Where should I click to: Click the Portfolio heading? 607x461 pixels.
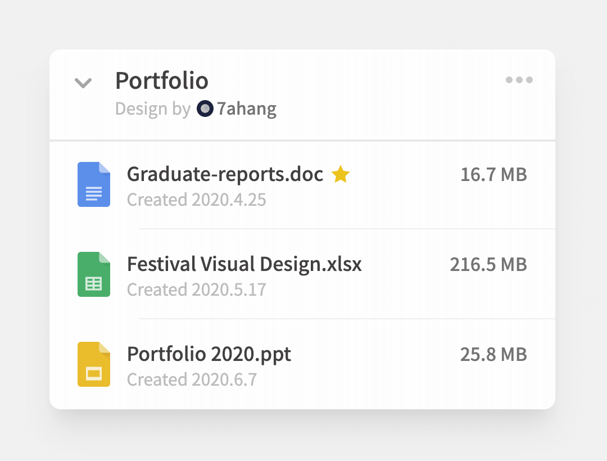click(x=162, y=80)
